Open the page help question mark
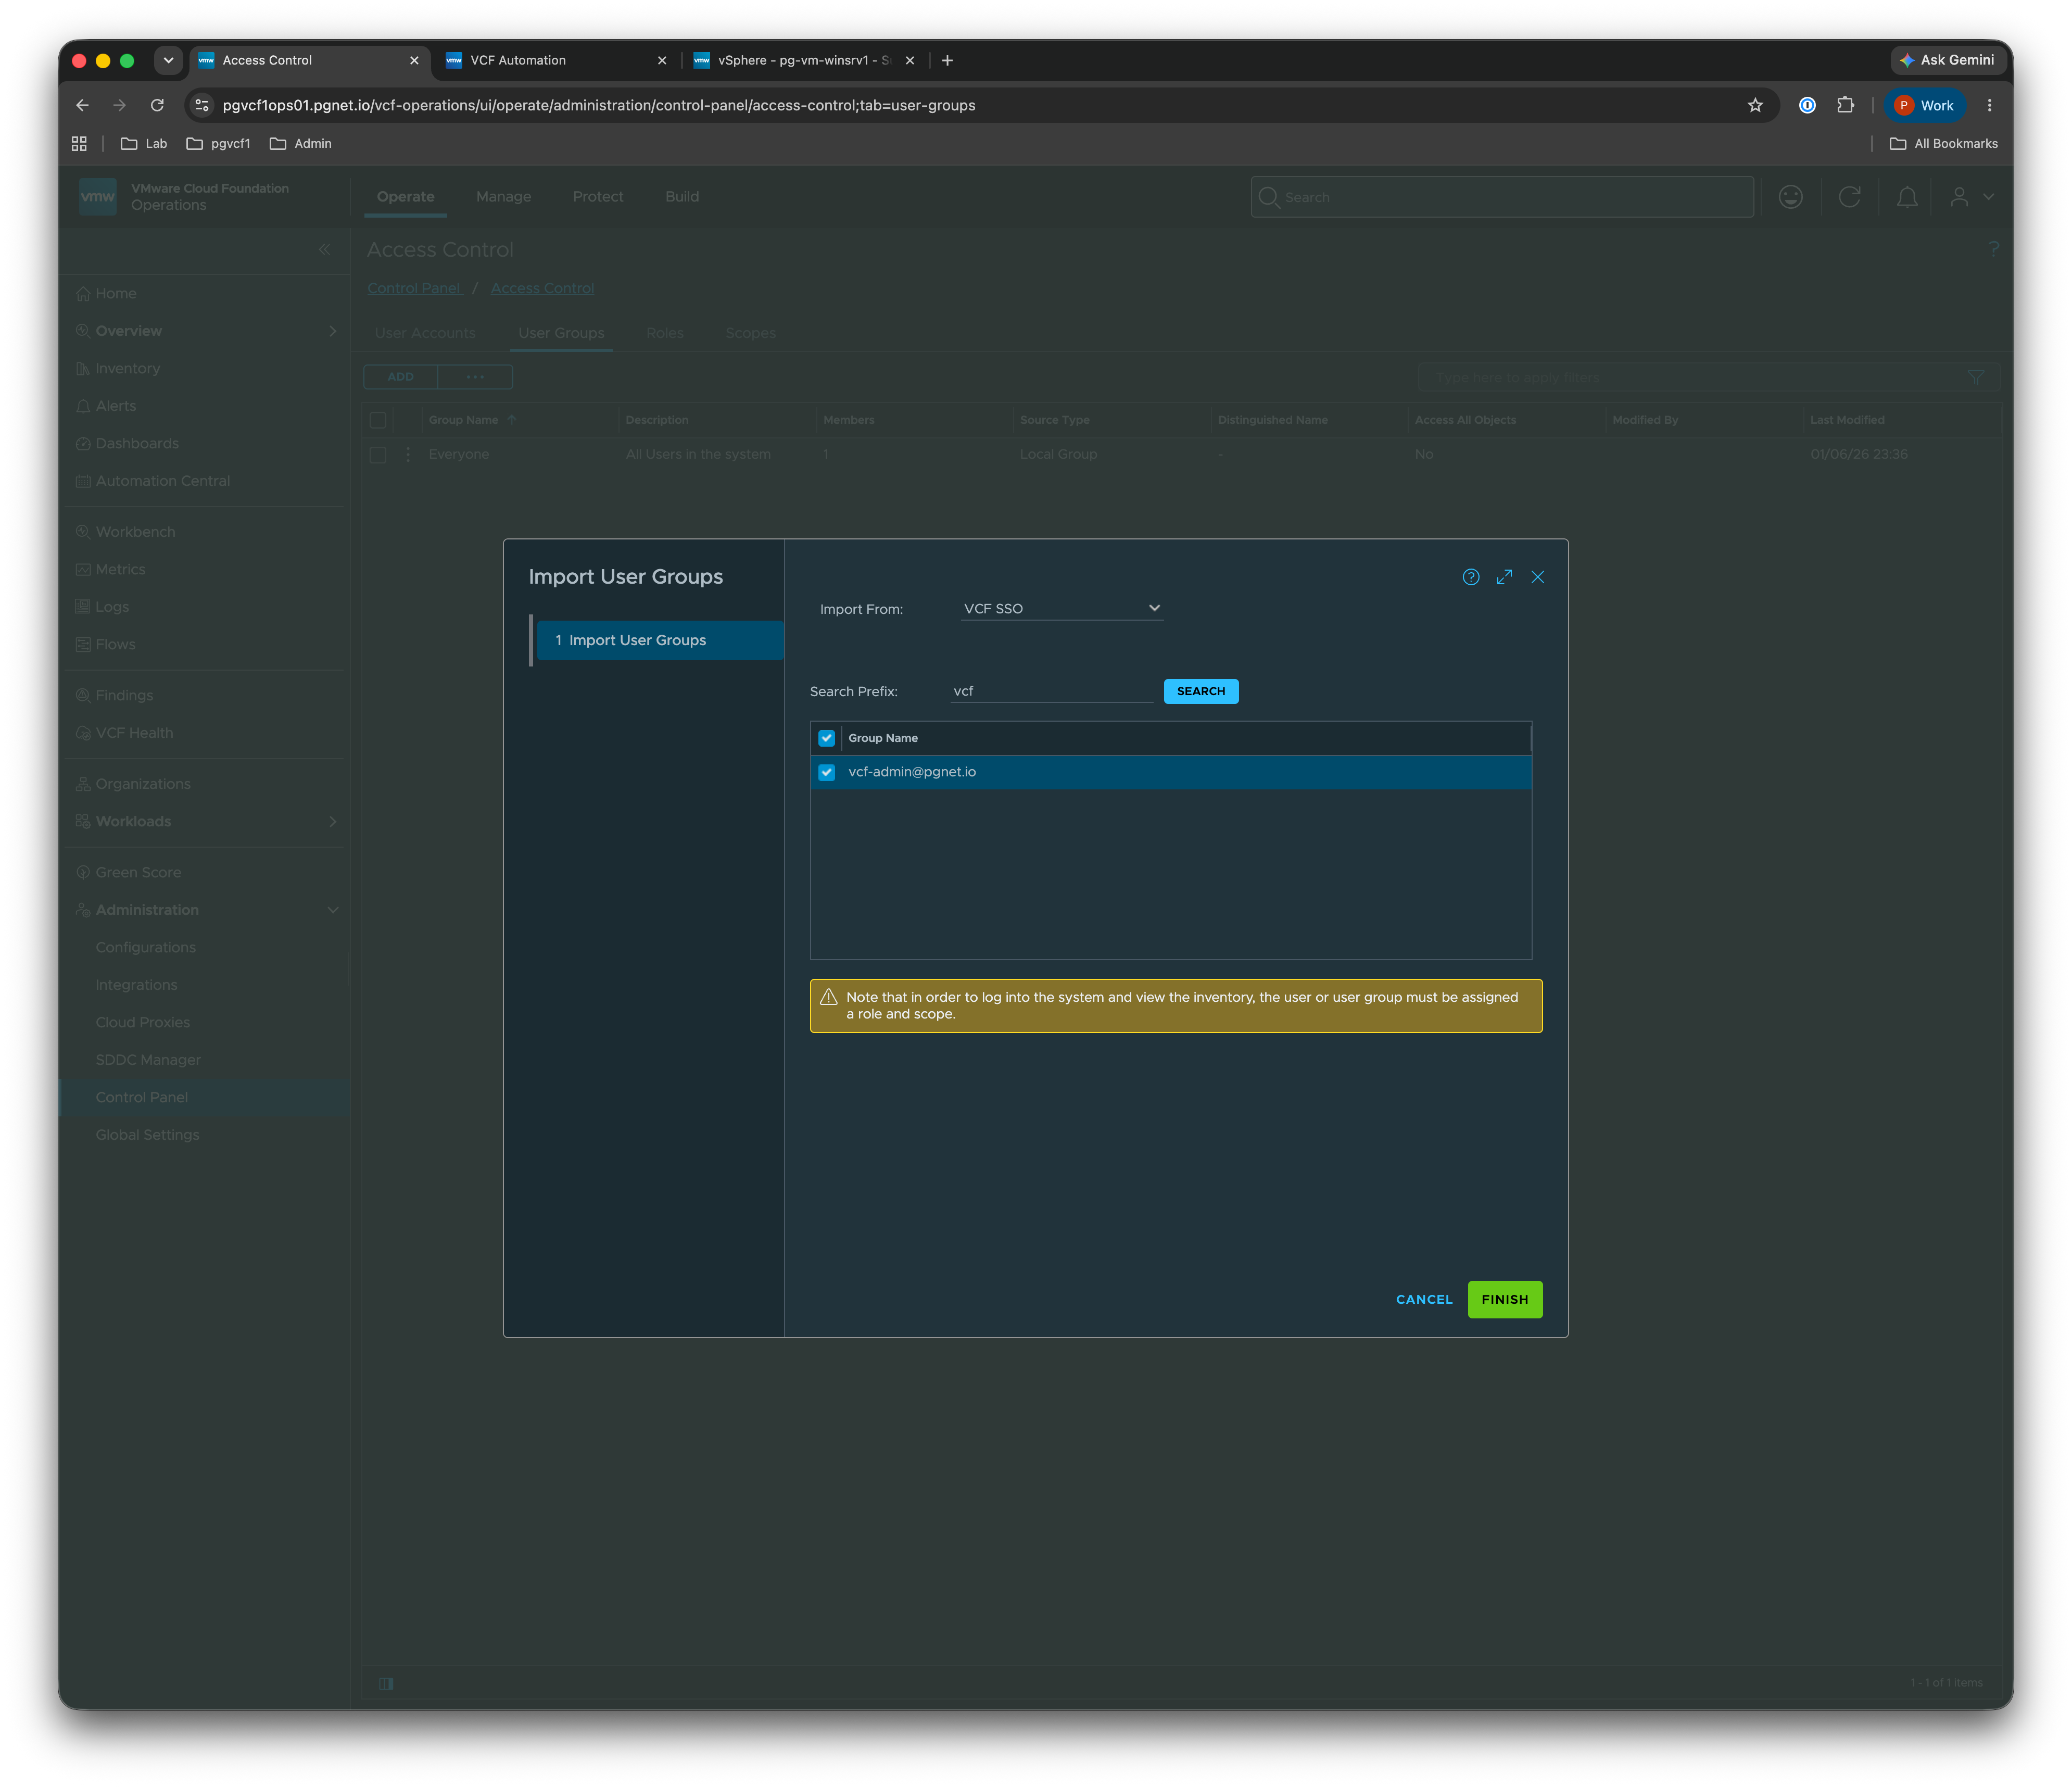Image resolution: width=2072 pixels, height=1787 pixels. tap(1993, 249)
